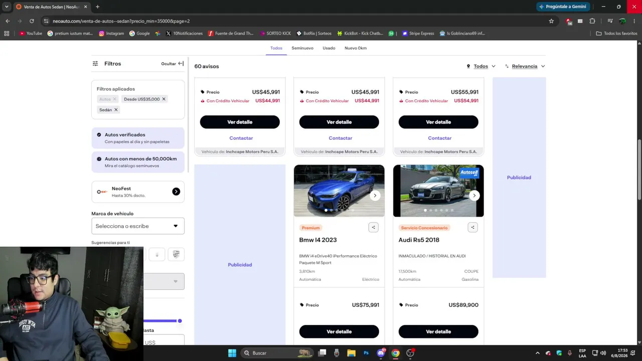Image resolution: width=642 pixels, height=361 pixels.
Task: Open the Autos verificados shortcut
Action: (138, 138)
